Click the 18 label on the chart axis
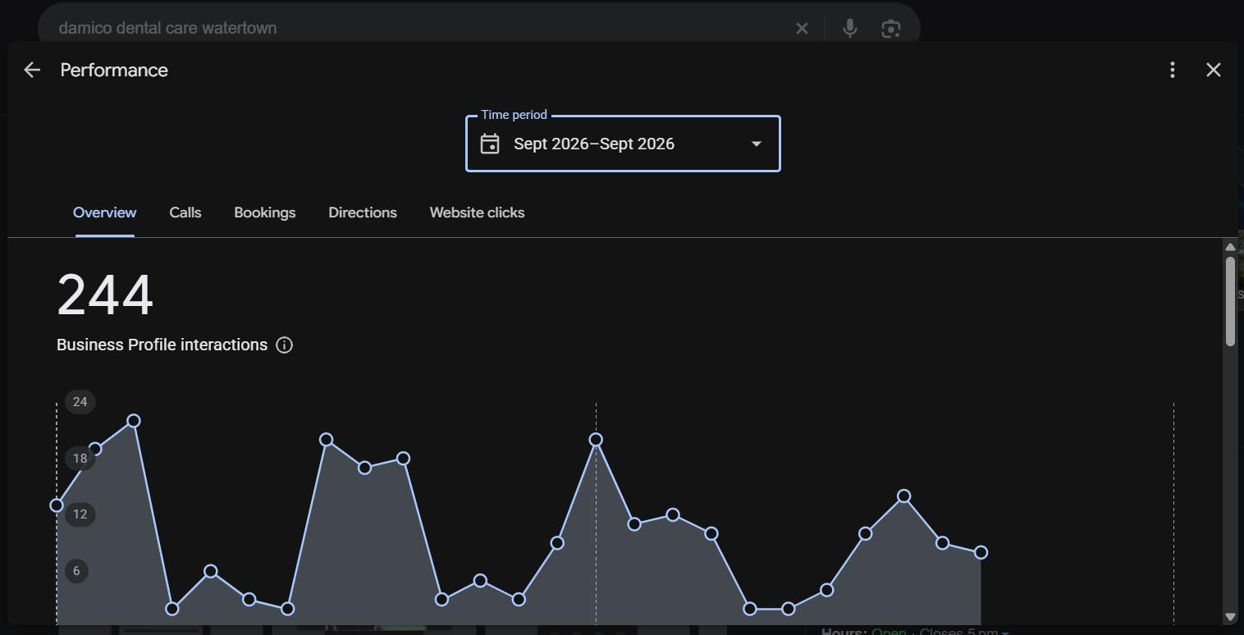The height and width of the screenshot is (635, 1244). tap(80, 459)
